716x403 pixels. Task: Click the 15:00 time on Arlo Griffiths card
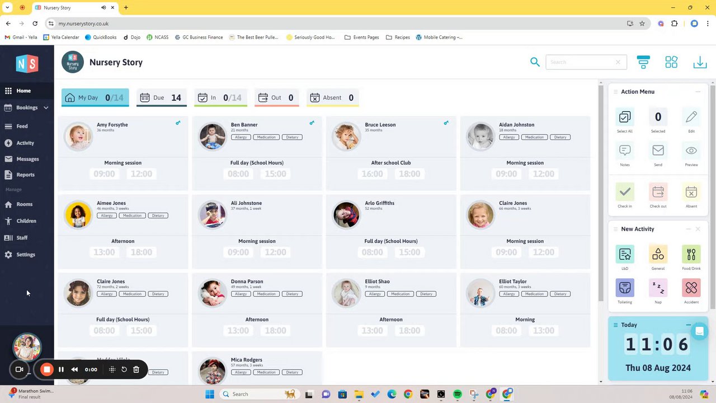point(409,252)
